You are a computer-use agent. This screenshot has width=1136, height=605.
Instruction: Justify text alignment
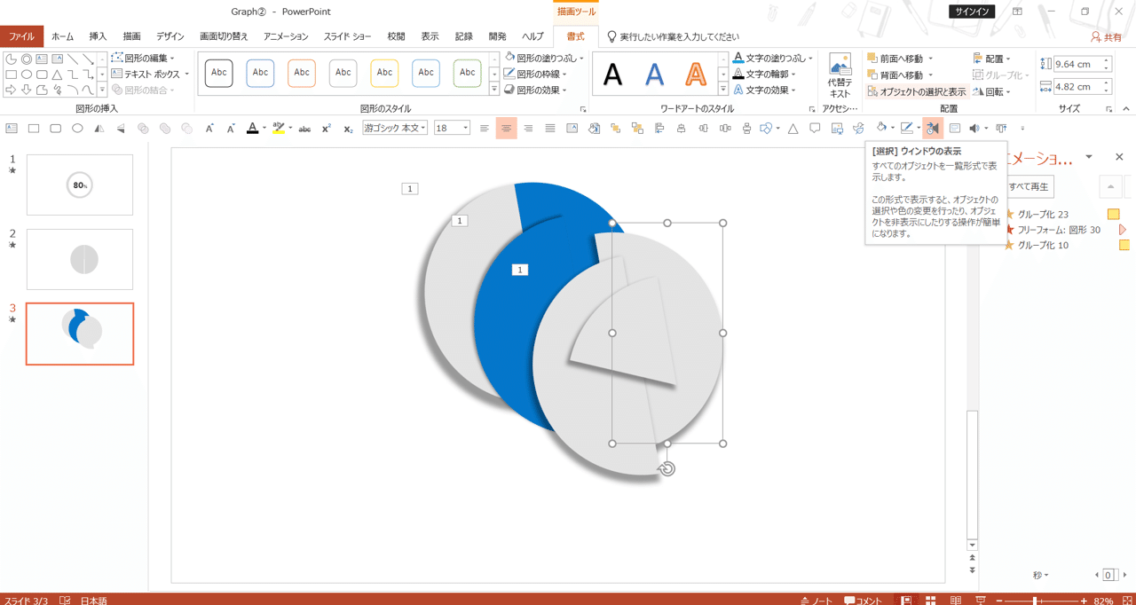click(550, 129)
